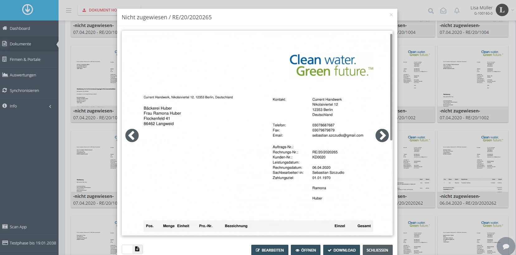Click the dialog title Nicht zugewiesen / RE/20/2020265
The width and height of the screenshot is (516, 255).
point(167,17)
